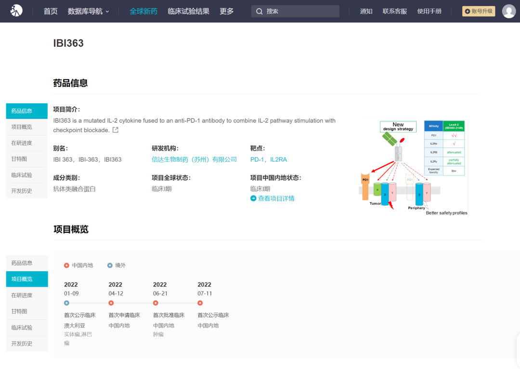
Task: Click the 2022 01-09 timeline dot
Action: tap(66, 303)
